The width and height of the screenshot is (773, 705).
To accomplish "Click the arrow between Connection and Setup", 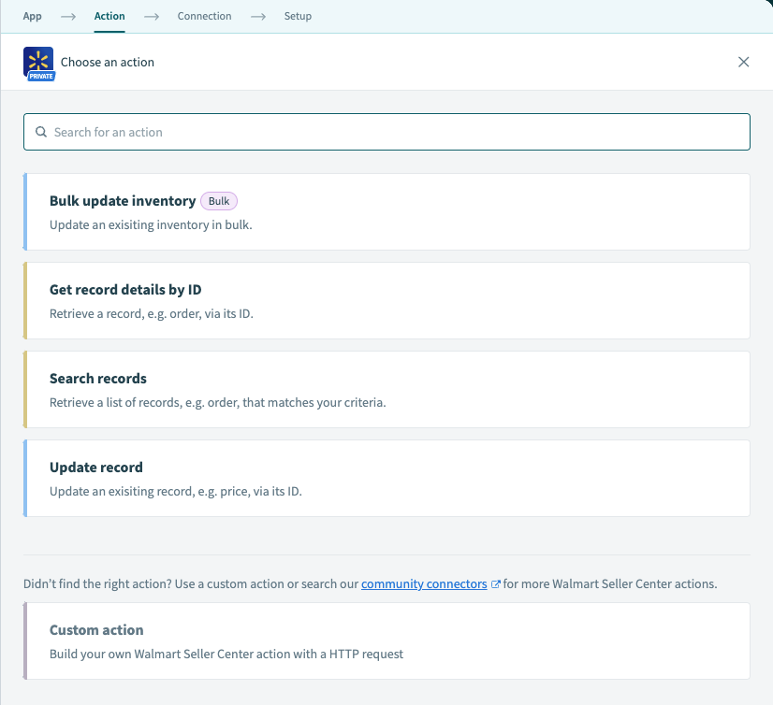I will (258, 16).
